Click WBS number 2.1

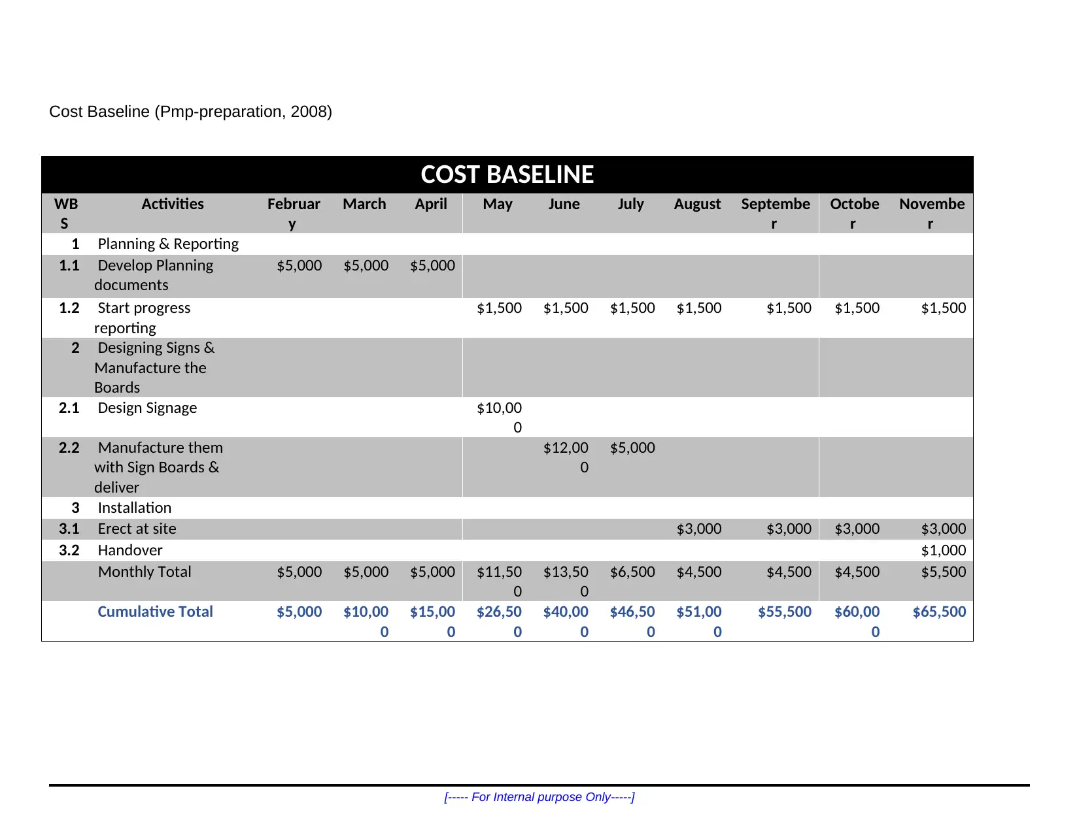69,408
